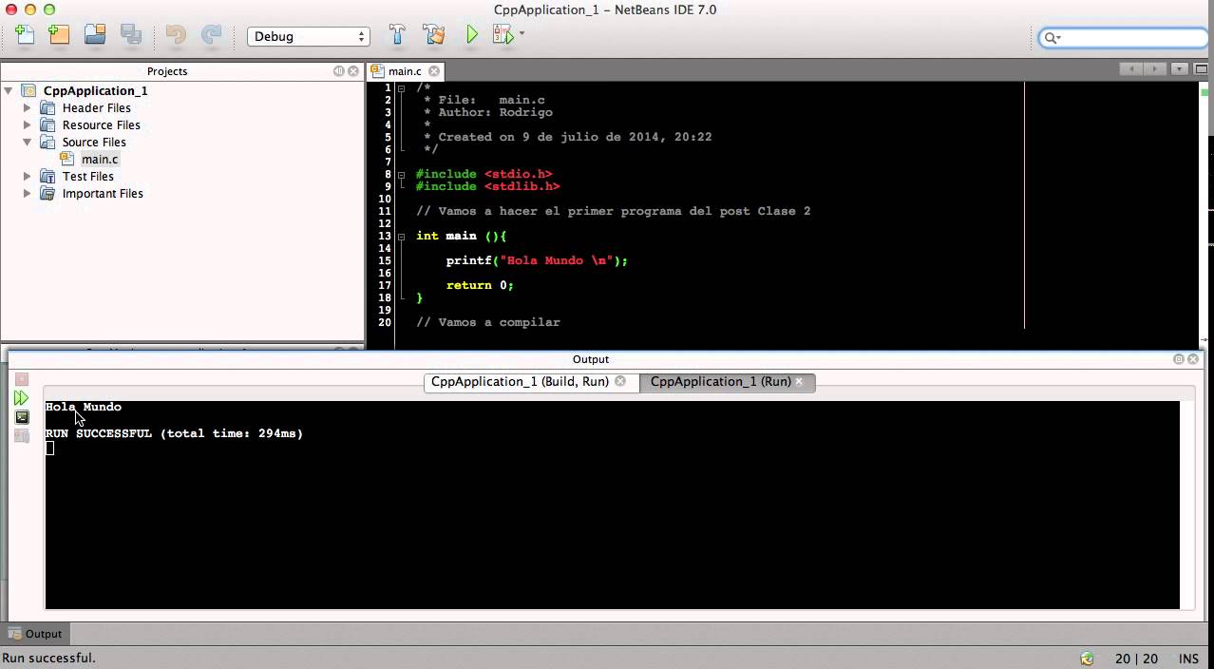Click the New File toolbar icon
Viewport: 1214px width, 669px height.
point(25,35)
